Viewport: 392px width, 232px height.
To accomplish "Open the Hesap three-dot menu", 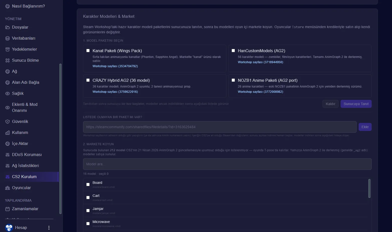I will pos(49,228).
